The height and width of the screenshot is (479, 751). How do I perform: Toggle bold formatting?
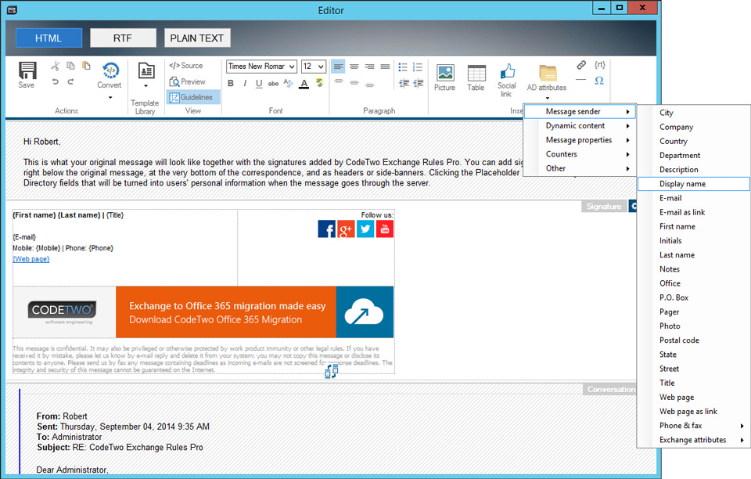231,83
